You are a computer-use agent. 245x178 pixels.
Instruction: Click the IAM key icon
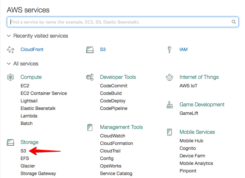coord(169,50)
